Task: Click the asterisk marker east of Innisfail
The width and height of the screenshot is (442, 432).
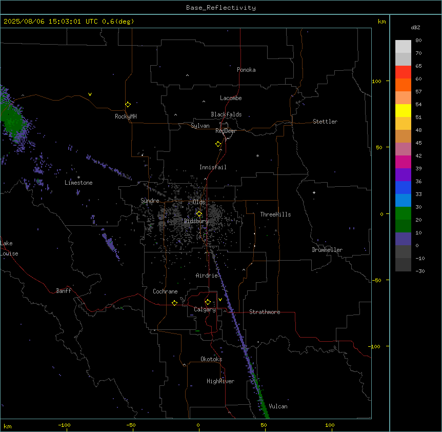Action: [257, 155]
